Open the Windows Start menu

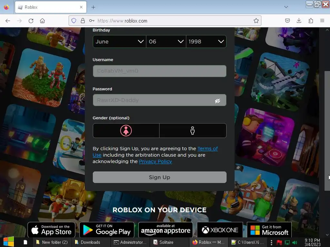point(9,242)
